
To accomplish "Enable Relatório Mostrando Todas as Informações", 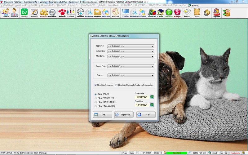I will [x=117, y=85].
